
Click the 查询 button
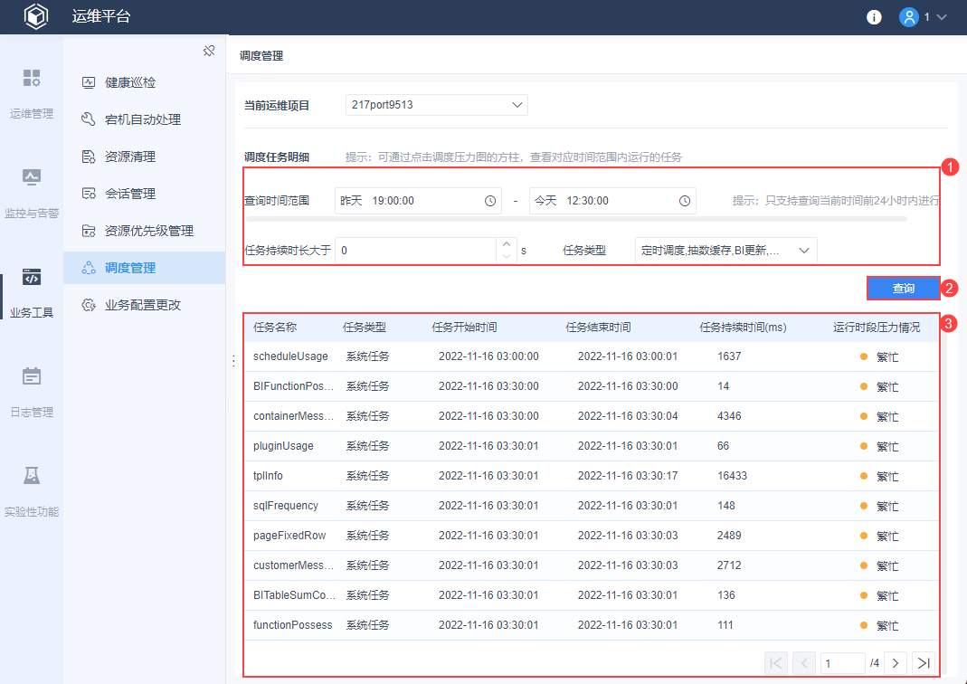[903, 289]
